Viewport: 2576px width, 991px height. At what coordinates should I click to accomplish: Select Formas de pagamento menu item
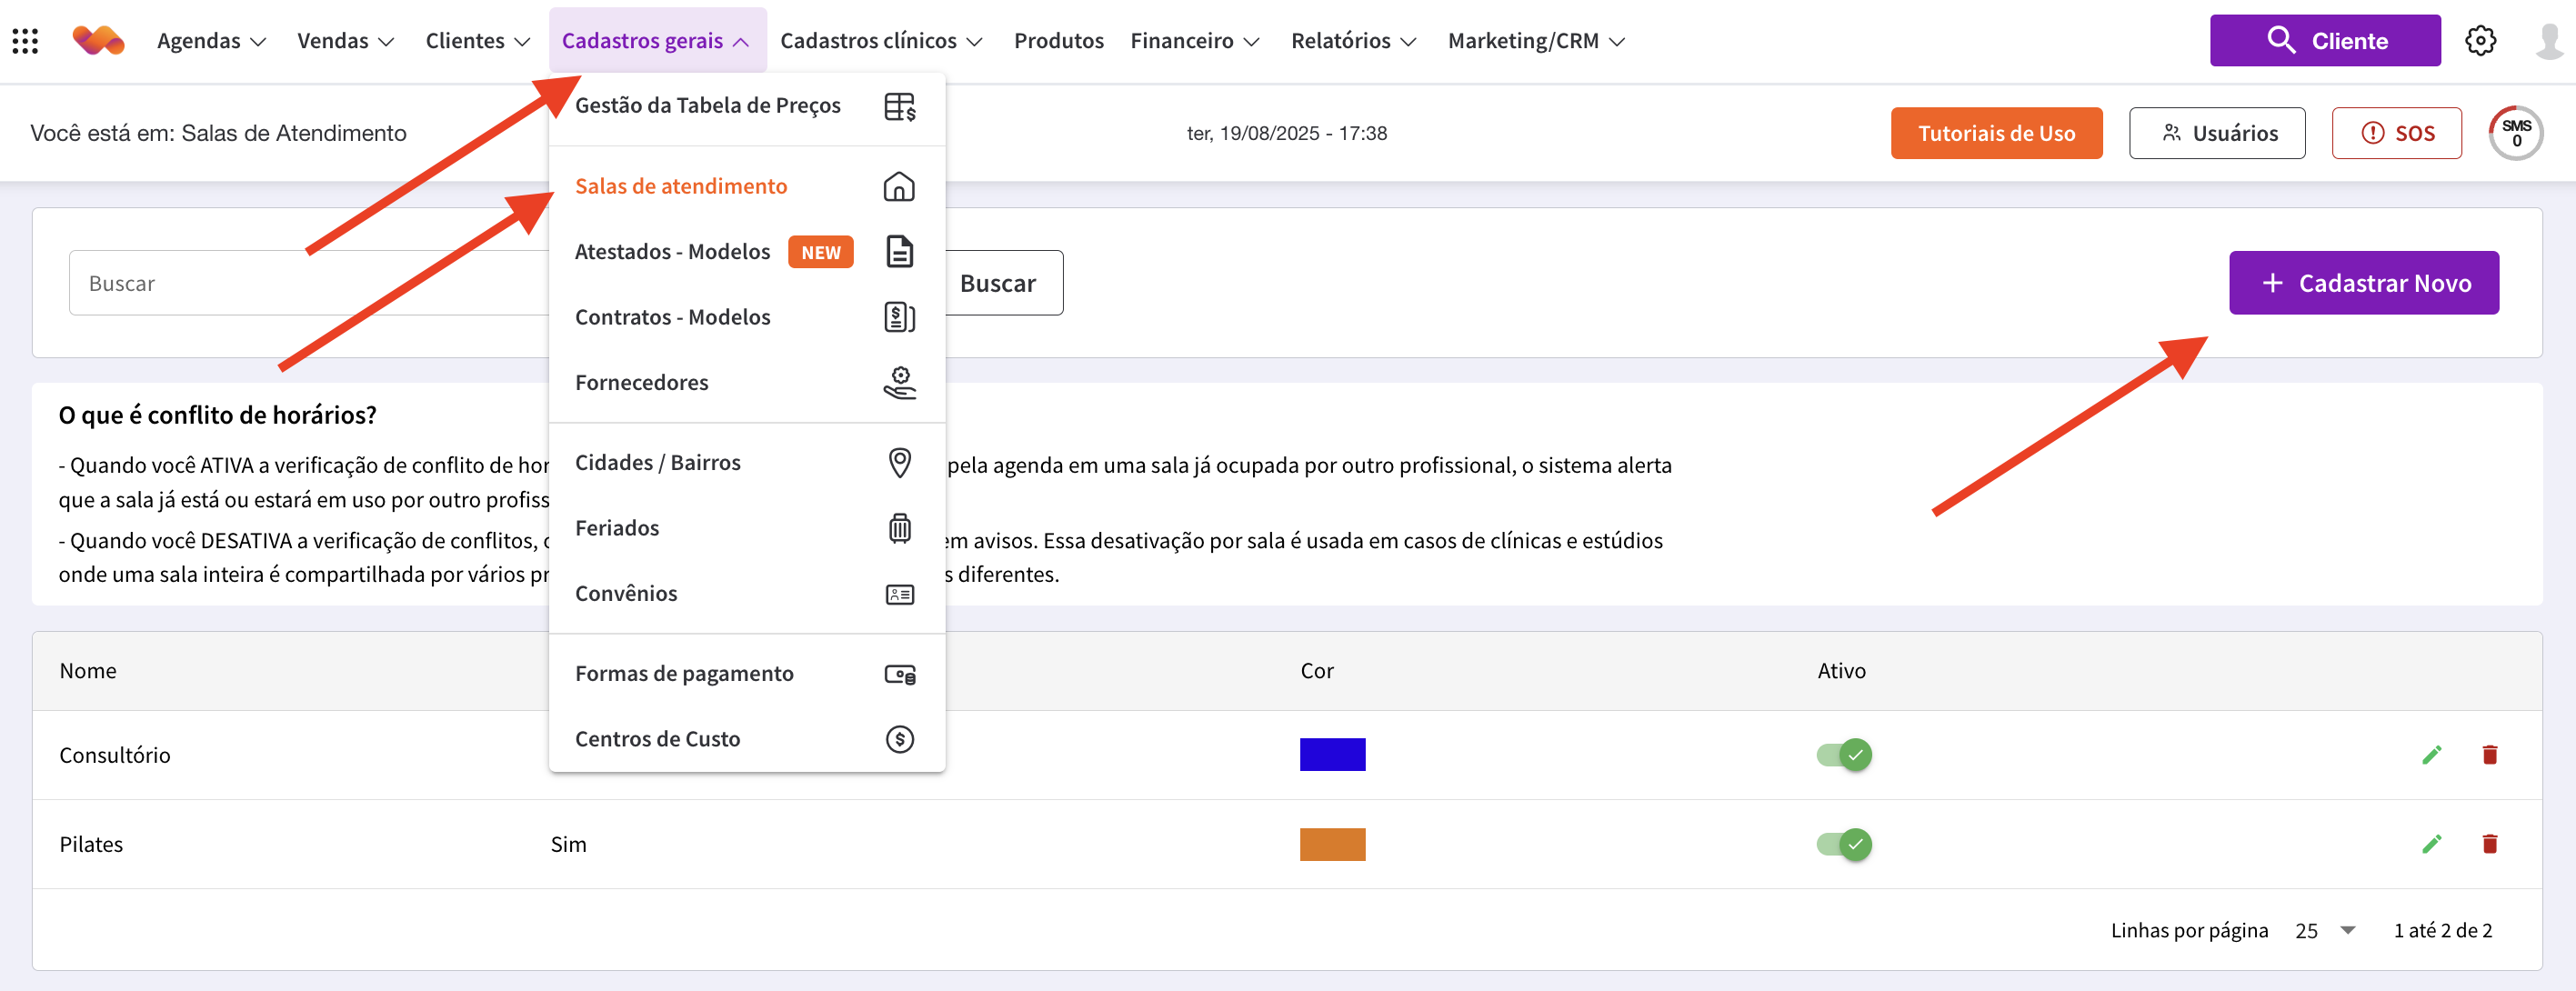(684, 673)
